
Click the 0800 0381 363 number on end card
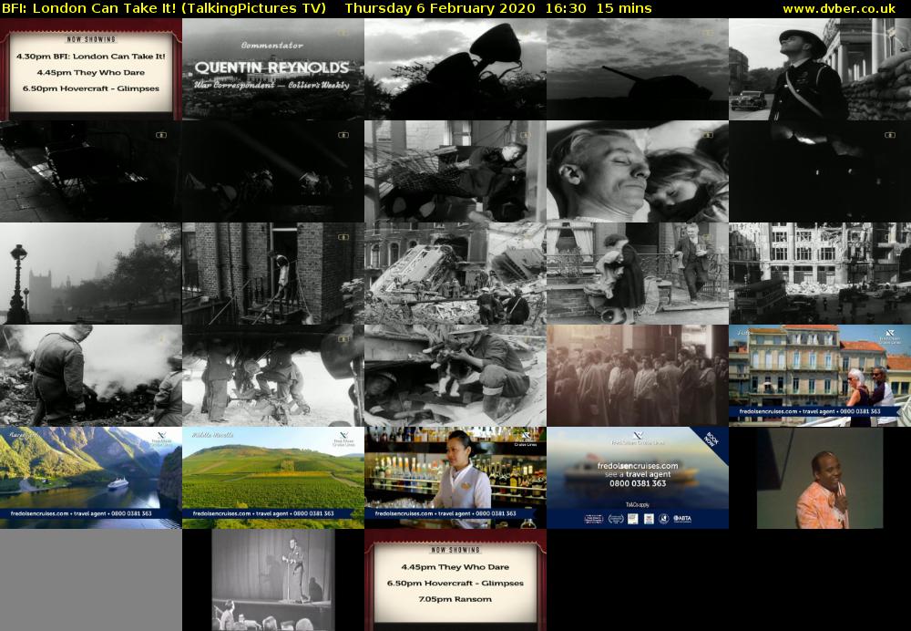click(638, 483)
